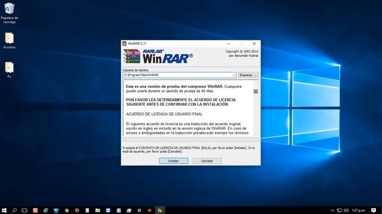Open the blue computer monitor taskbar icon
The image size is (382, 214).
(x=56, y=210)
